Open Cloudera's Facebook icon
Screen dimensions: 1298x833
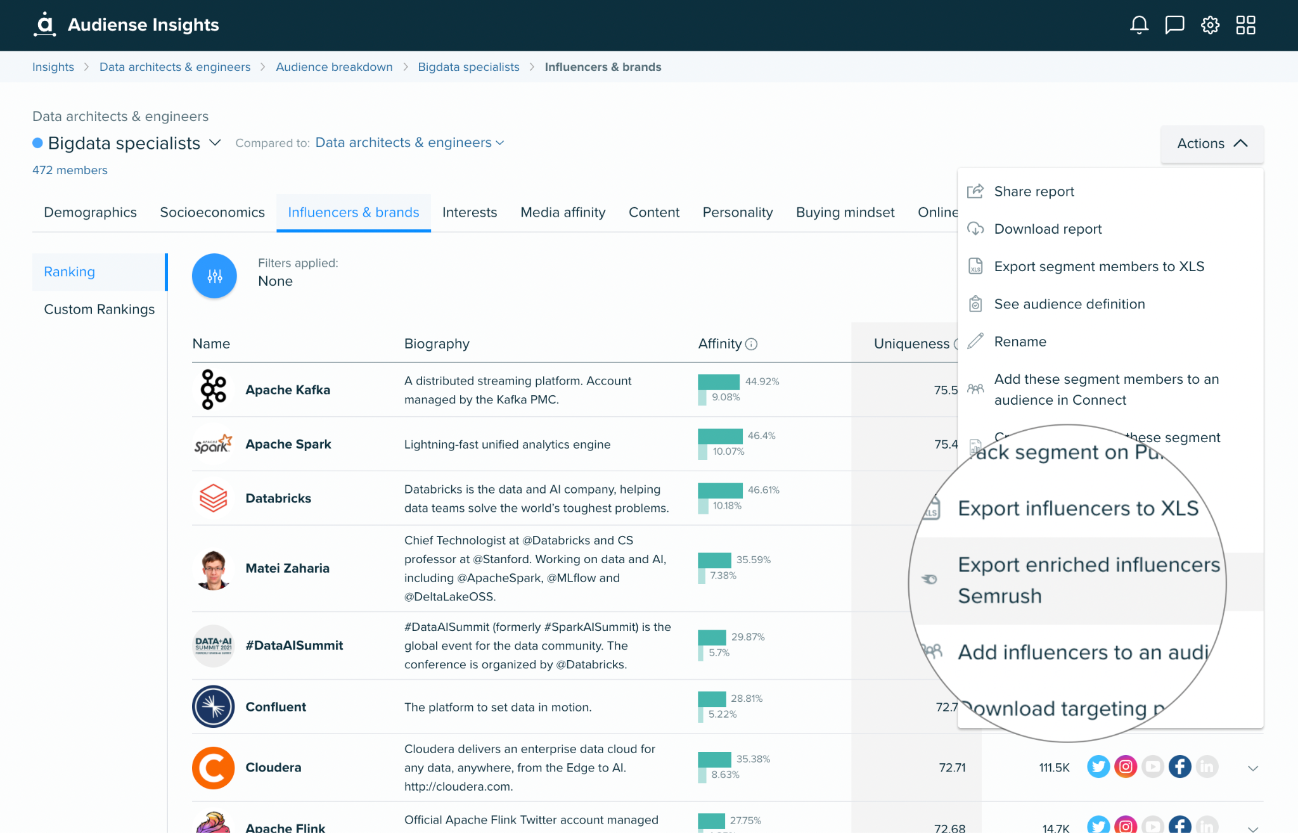(1179, 767)
